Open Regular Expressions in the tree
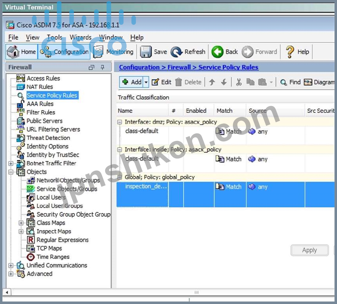The width and height of the screenshot is (337, 304). coord(63,240)
